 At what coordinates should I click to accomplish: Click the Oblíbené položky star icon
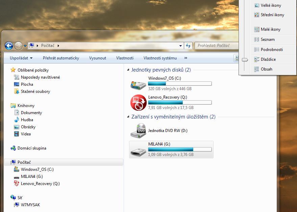click(13, 70)
